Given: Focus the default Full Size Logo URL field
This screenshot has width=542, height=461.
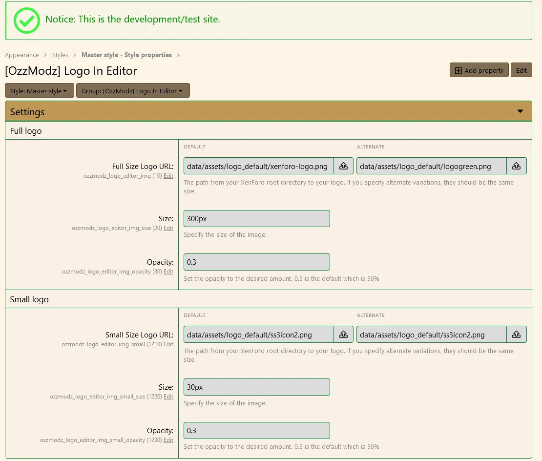Looking at the screenshot, I should tap(258, 166).
